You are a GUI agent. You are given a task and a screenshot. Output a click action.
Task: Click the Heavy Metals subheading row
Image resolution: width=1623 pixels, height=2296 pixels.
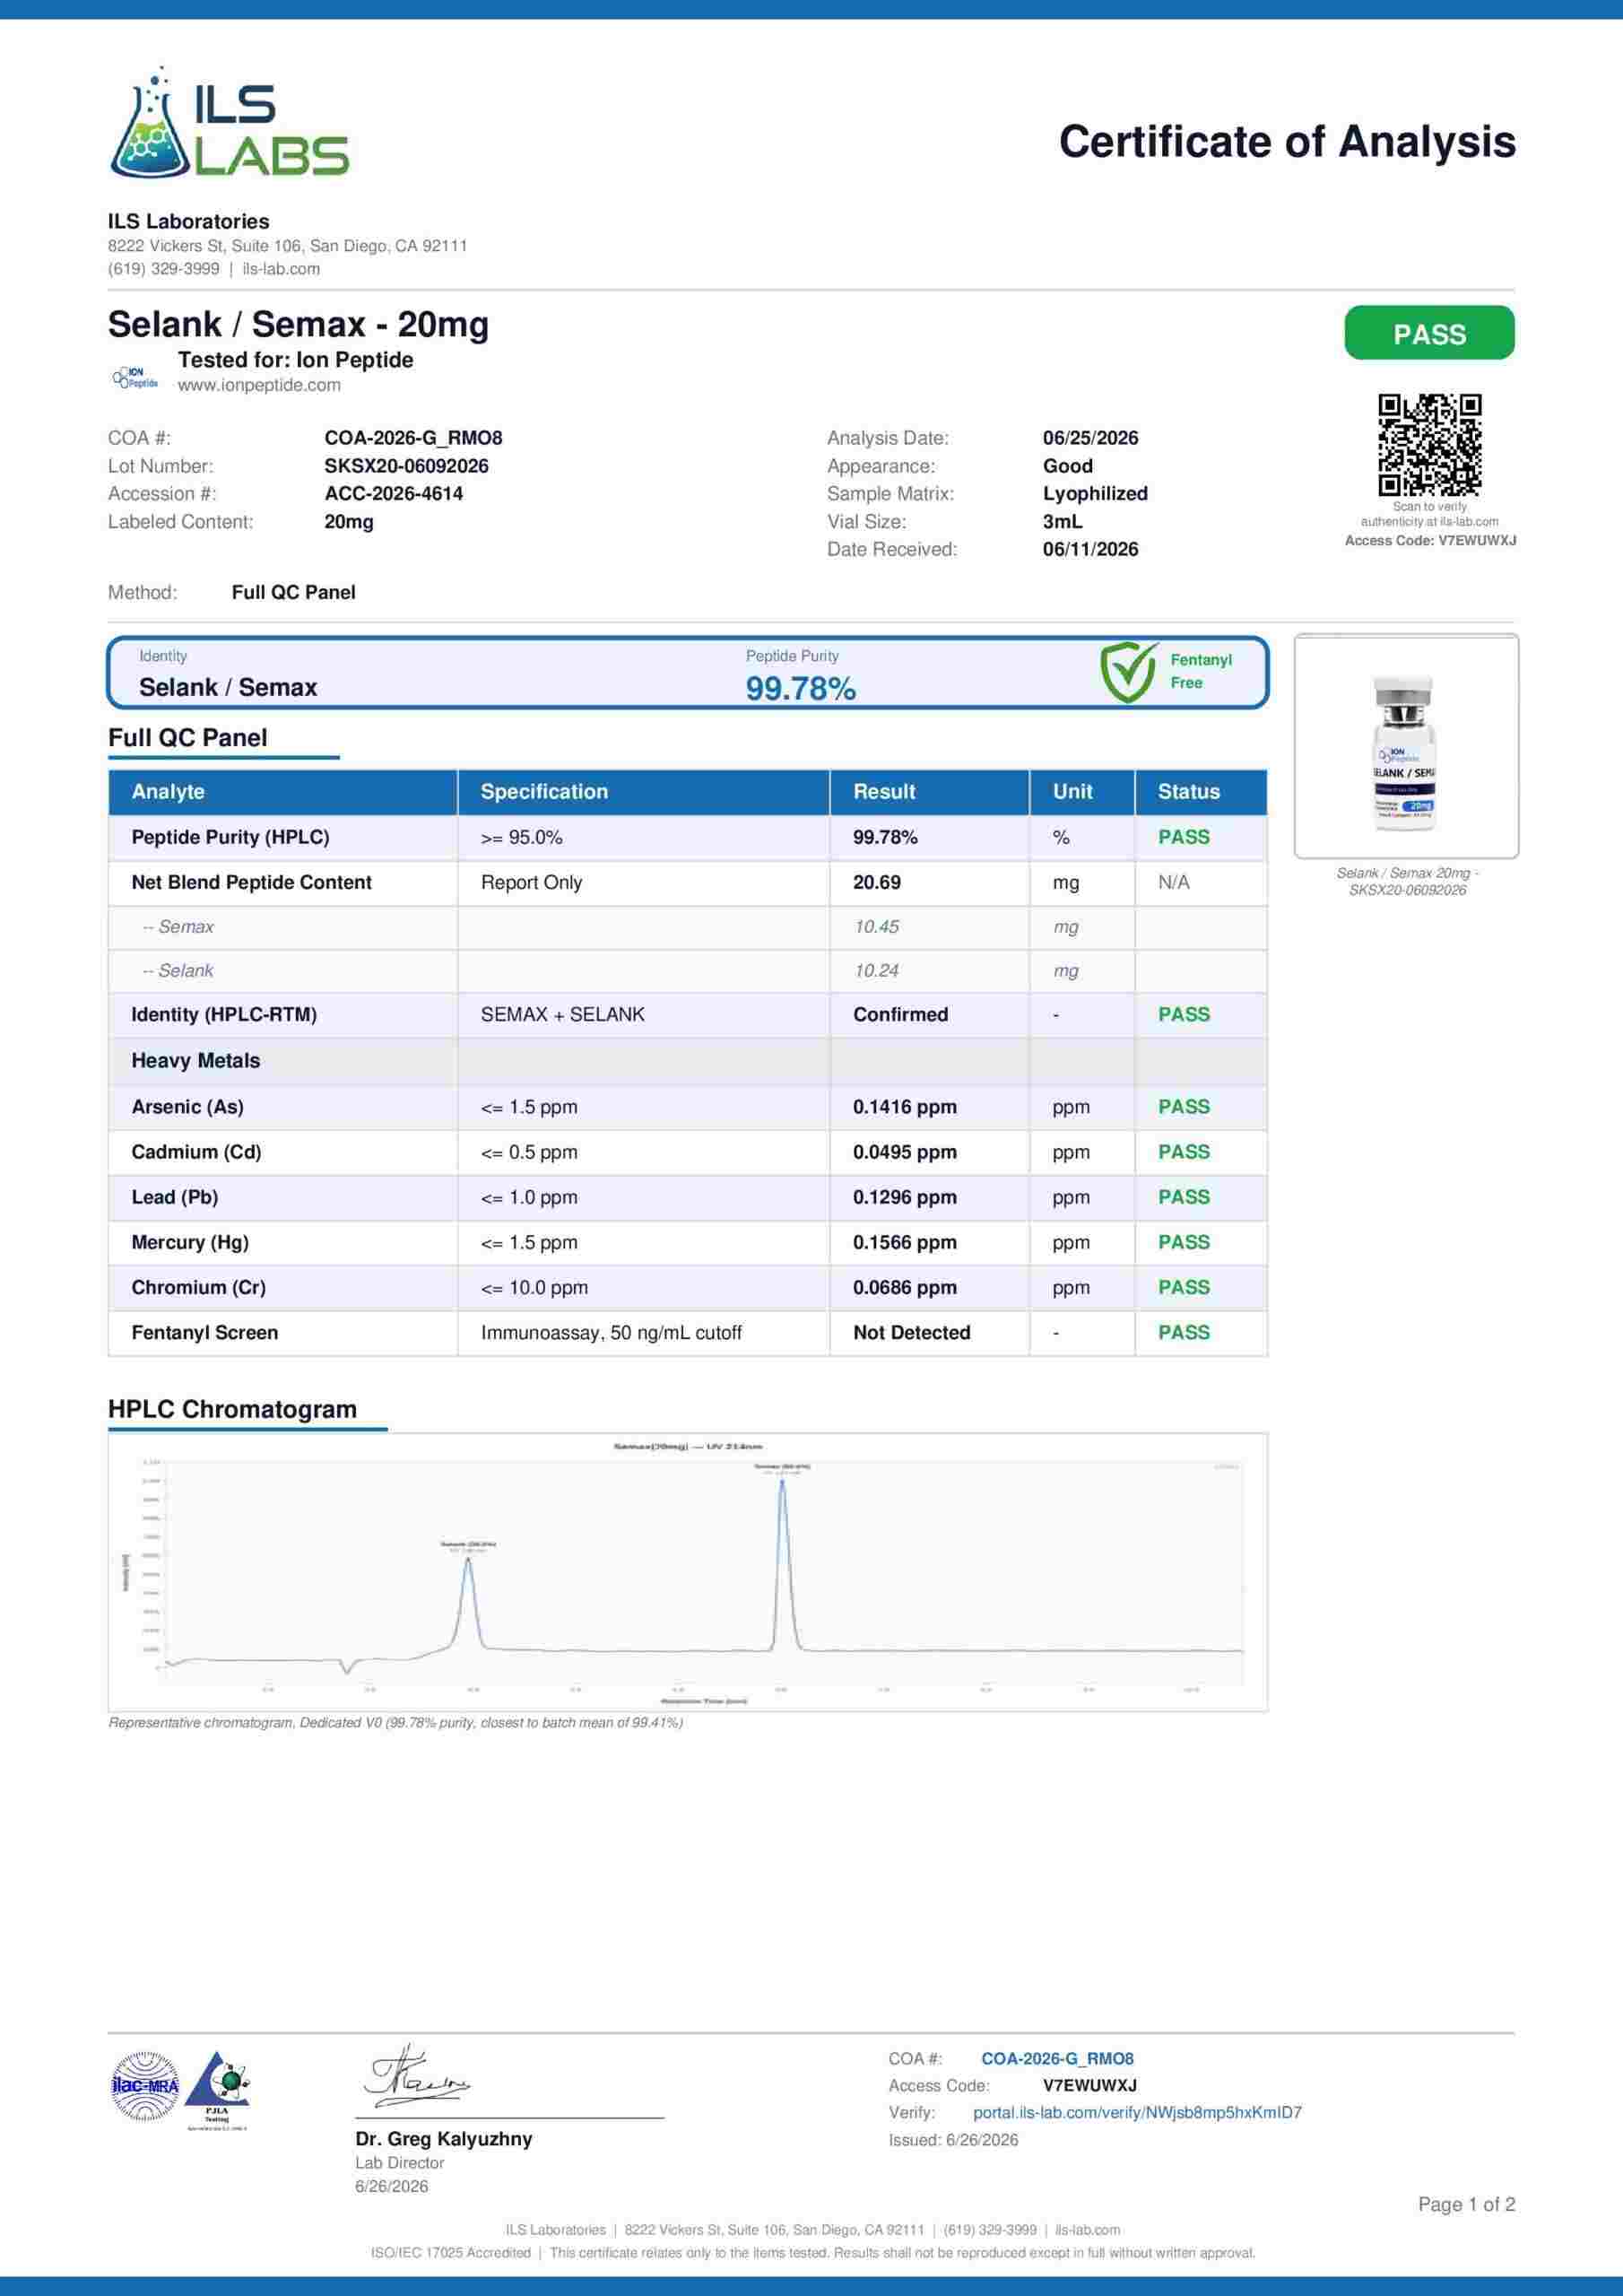coord(687,1060)
